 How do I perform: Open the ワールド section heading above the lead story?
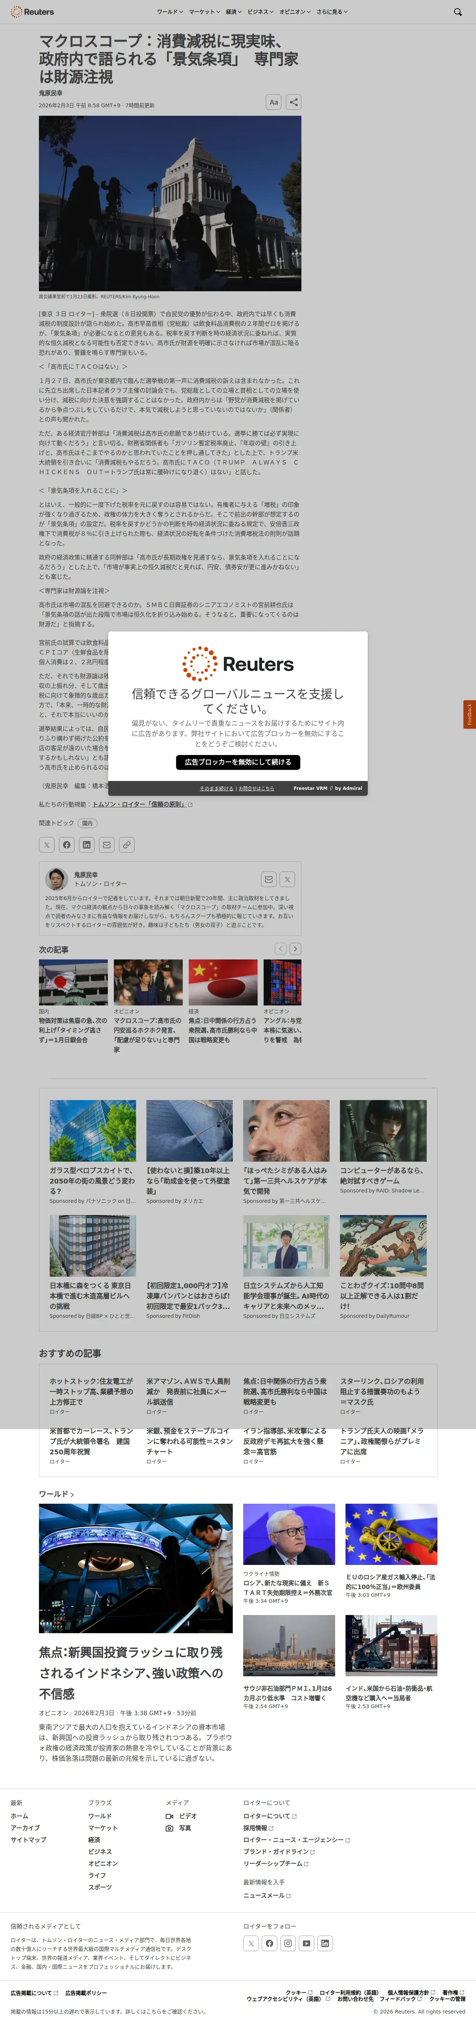pos(57,1494)
